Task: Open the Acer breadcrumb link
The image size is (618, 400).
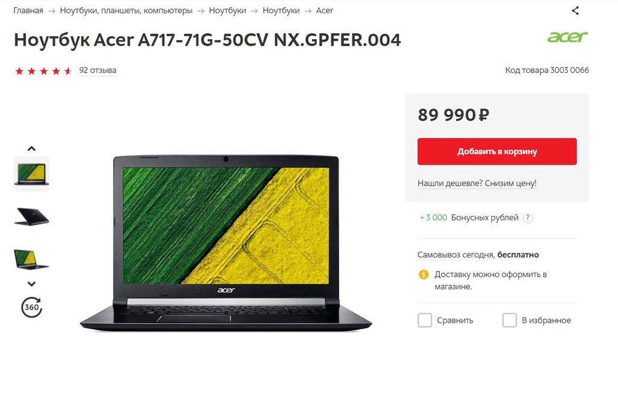Action: point(324,11)
